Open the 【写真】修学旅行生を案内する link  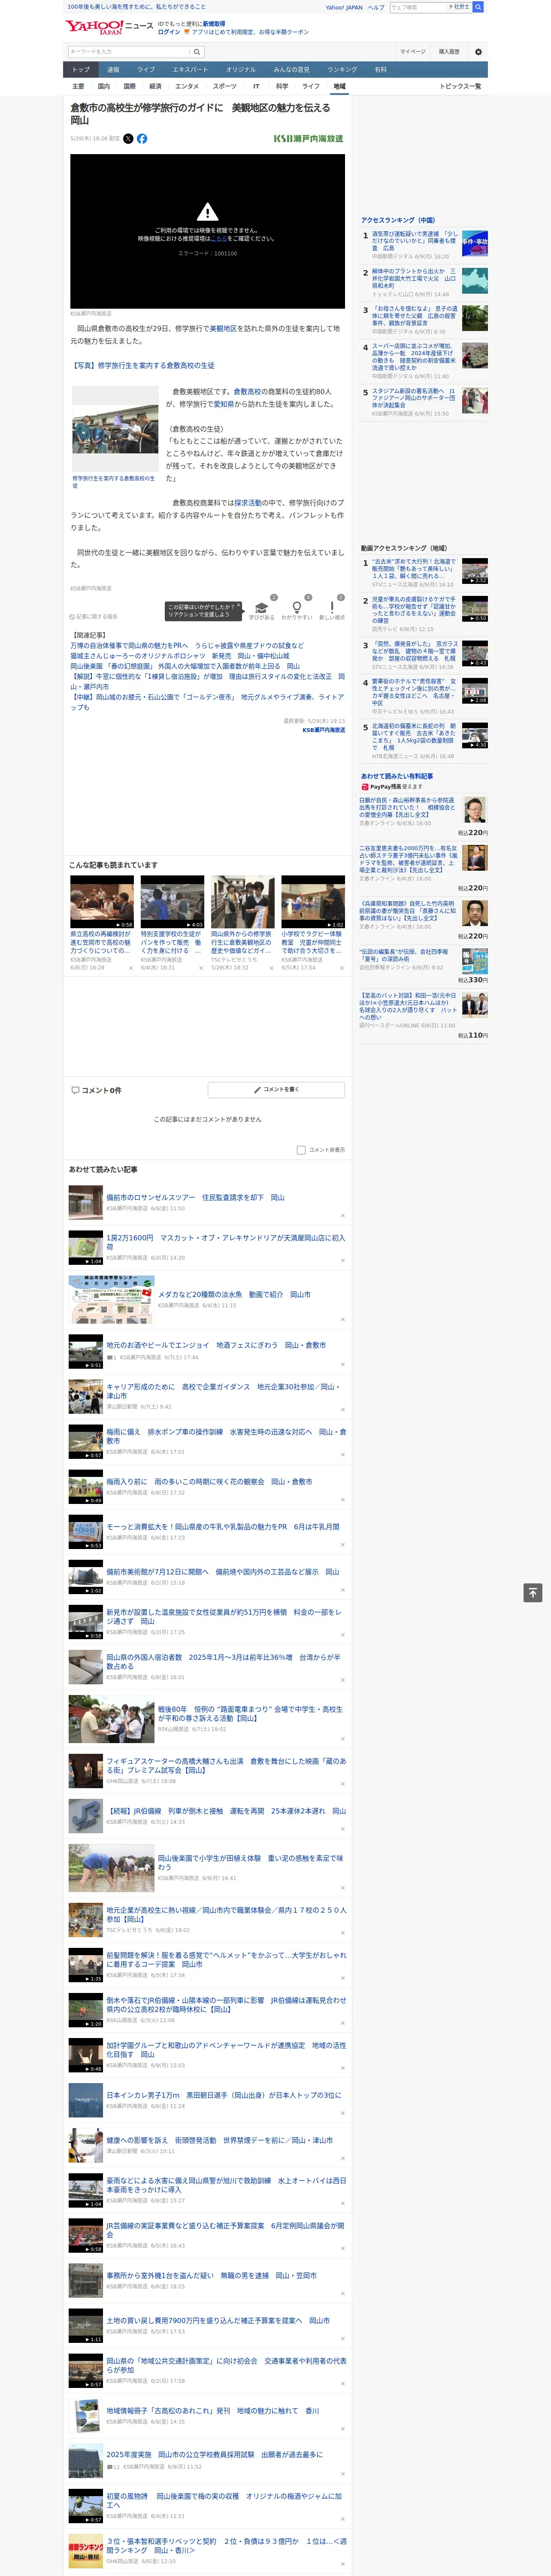point(142,366)
